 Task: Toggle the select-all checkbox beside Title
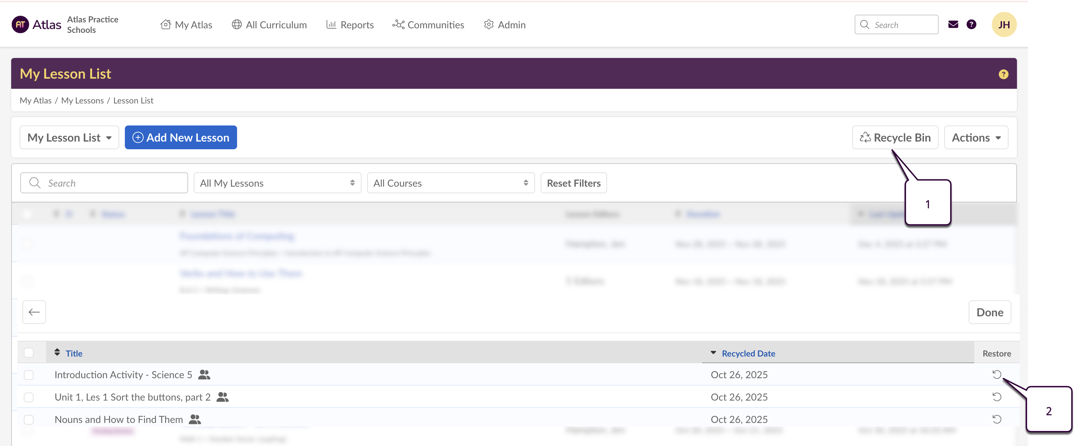click(29, 353)
